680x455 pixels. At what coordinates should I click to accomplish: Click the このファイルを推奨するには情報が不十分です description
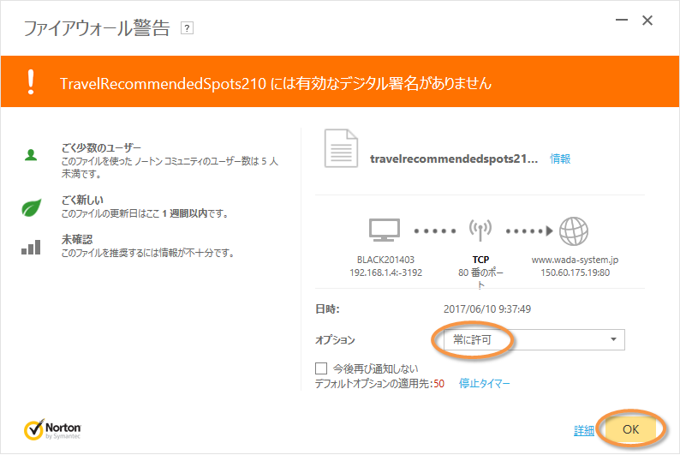pyautogui.click(x=147, y=253)
